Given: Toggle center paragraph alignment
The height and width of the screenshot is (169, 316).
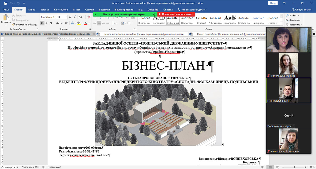Looking at the screenshot, I should pos(99,23).
